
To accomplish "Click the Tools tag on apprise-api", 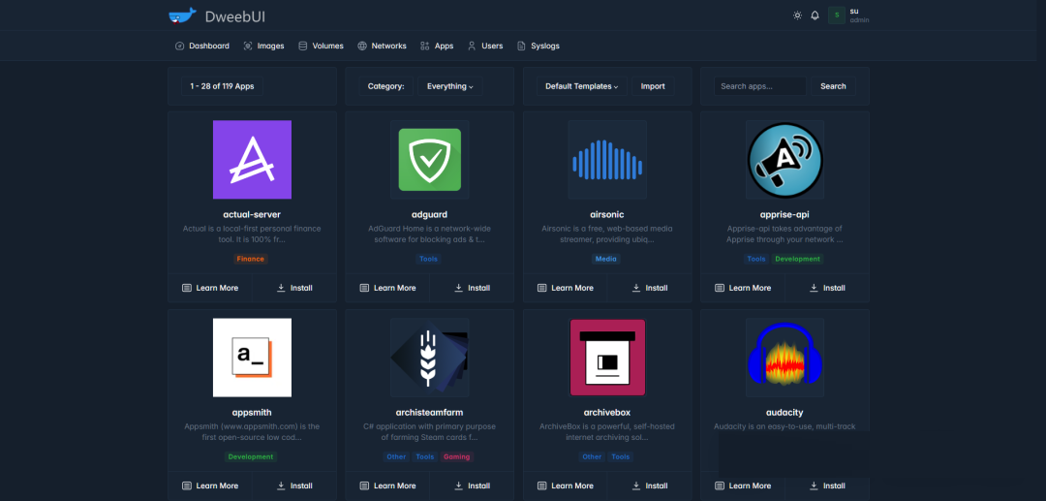I will (756, 259).
